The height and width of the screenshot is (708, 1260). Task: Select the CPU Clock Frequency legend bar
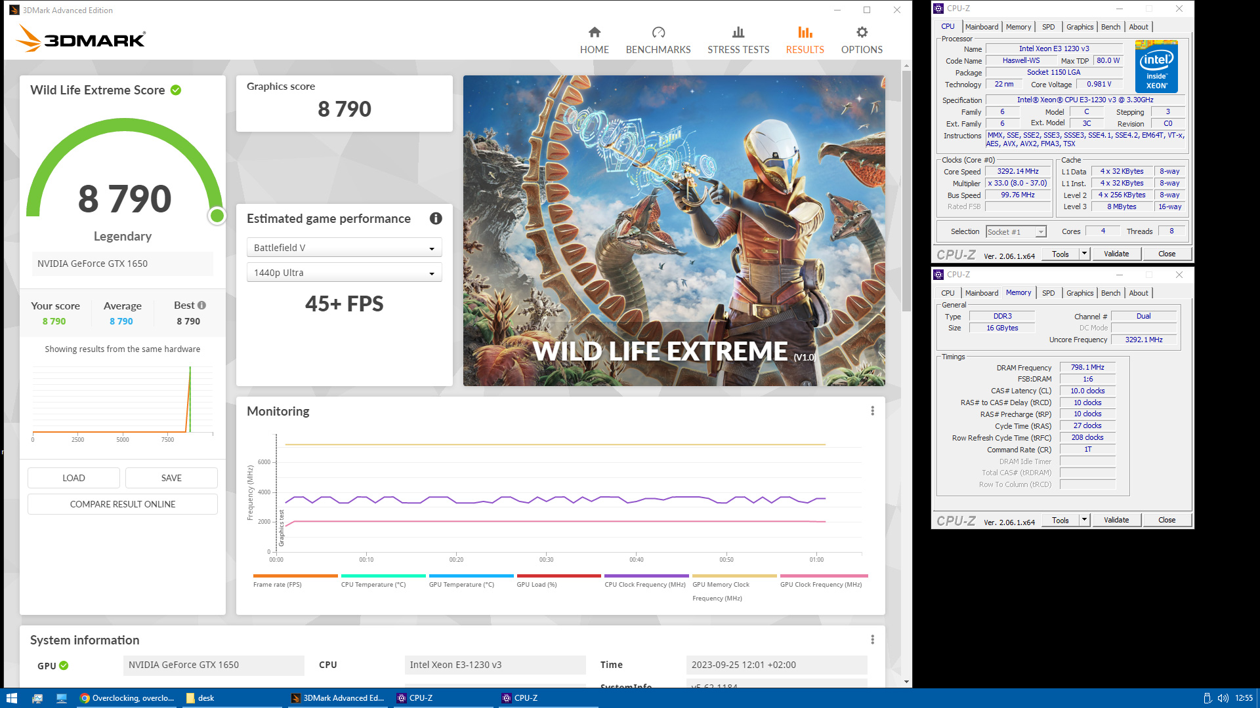tap(646, 576)
